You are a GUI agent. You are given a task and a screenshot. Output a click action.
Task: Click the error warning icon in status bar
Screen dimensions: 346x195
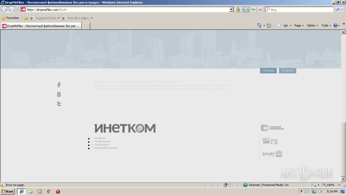tap(3, 185)
